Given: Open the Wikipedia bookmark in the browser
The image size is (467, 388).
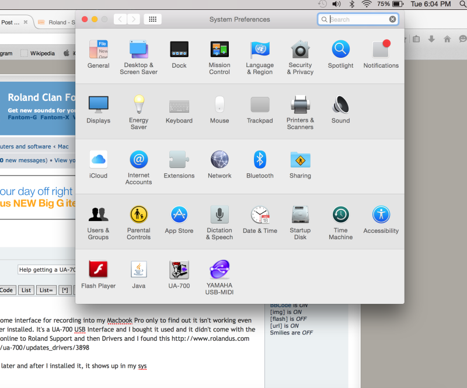Looking at the screenshot, I should coord(38,53).
